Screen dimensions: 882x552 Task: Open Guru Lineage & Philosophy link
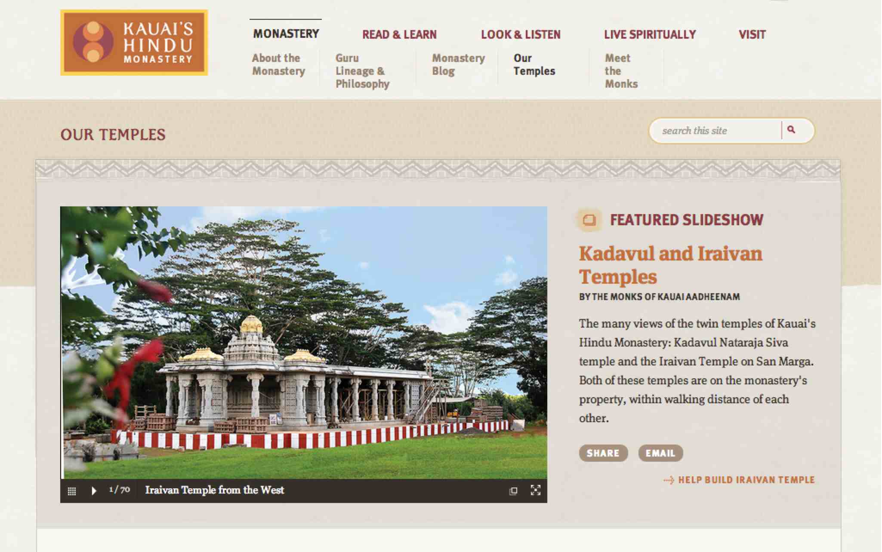(362, 71)
